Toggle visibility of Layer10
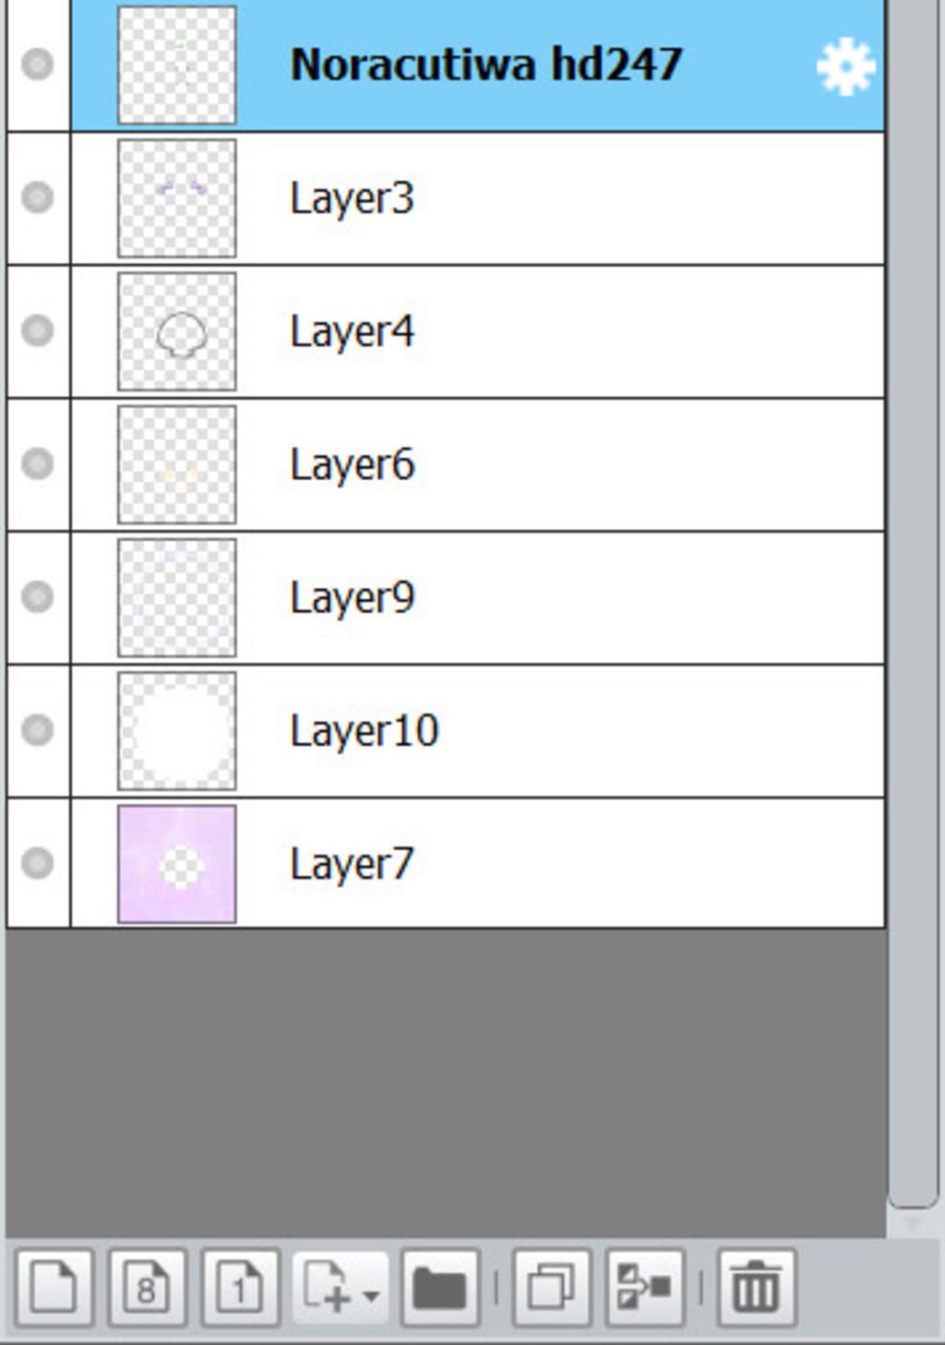The image size is (945, 1345). tap(38, 730)
